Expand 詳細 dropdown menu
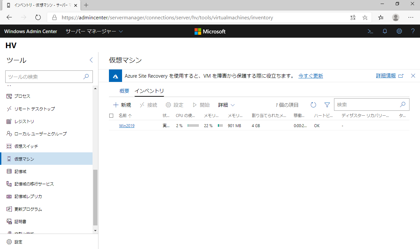Screen dimensions: 420x249 (226, 105)
